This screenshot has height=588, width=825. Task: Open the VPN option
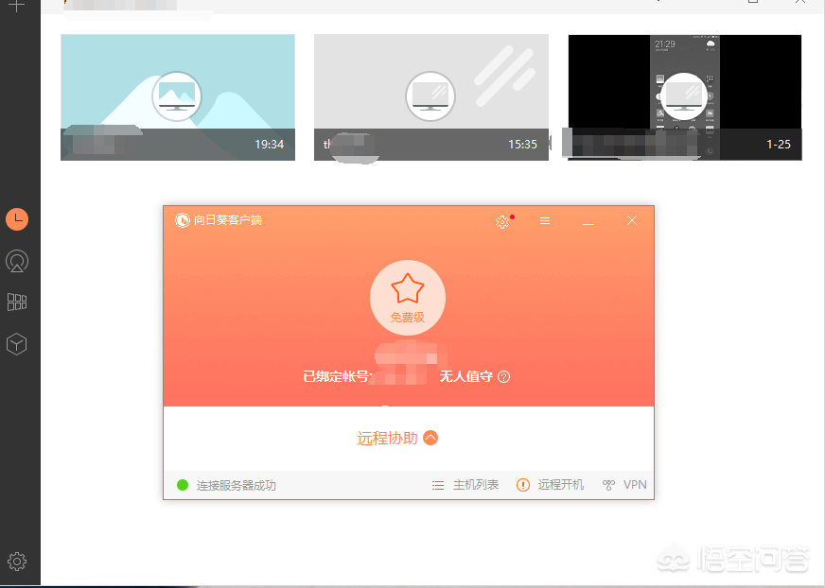624,485
